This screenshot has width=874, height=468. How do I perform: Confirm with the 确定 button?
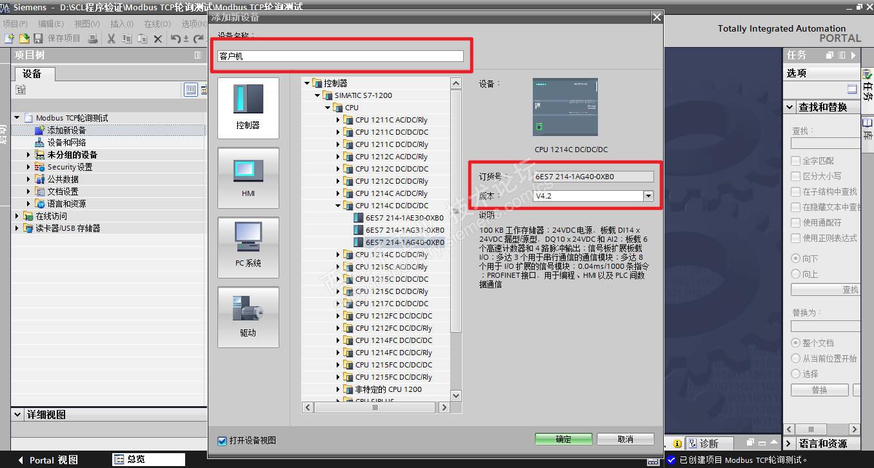563,439
